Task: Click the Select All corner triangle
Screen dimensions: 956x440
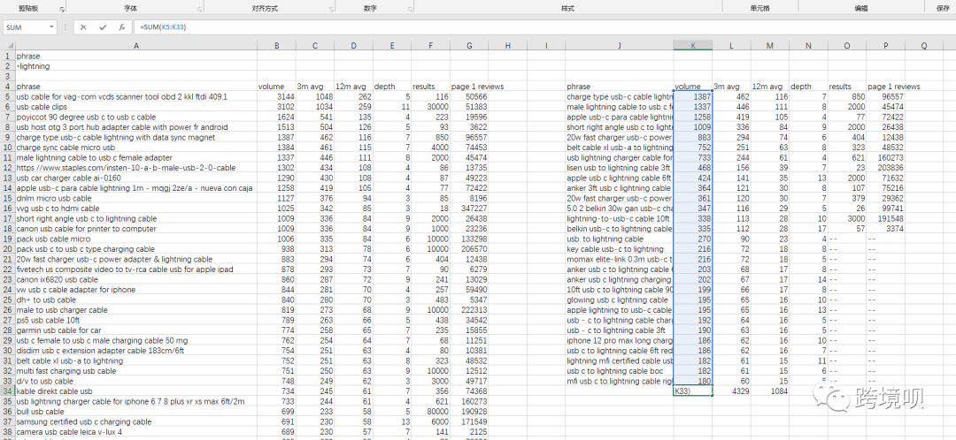Action: coord(9,46)
